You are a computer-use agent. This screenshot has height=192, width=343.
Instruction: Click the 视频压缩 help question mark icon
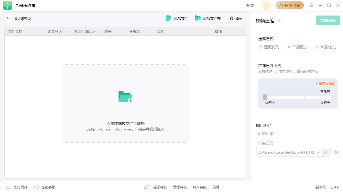[x=279, y=21]
